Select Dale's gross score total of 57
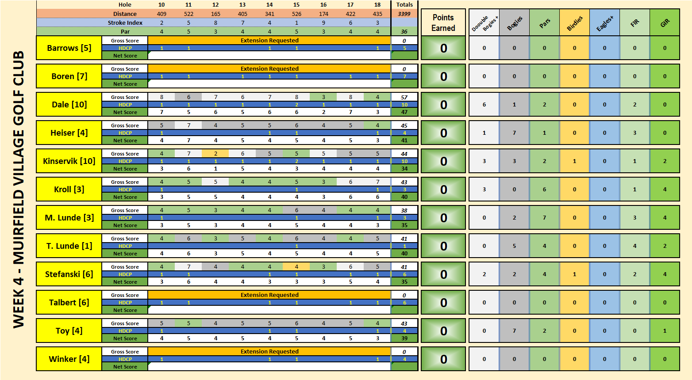Screen dimensions: 692x380 point(404,97)
